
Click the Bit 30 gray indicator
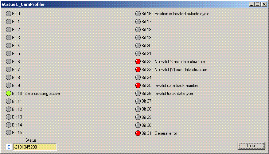click(138, 125)
